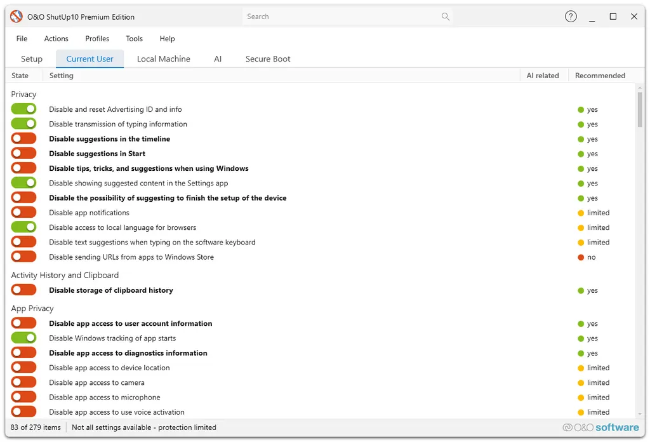The height and width of the screenshot is (442, 650).
Task: Switch to the Setup tab
Action: [32, 59]
